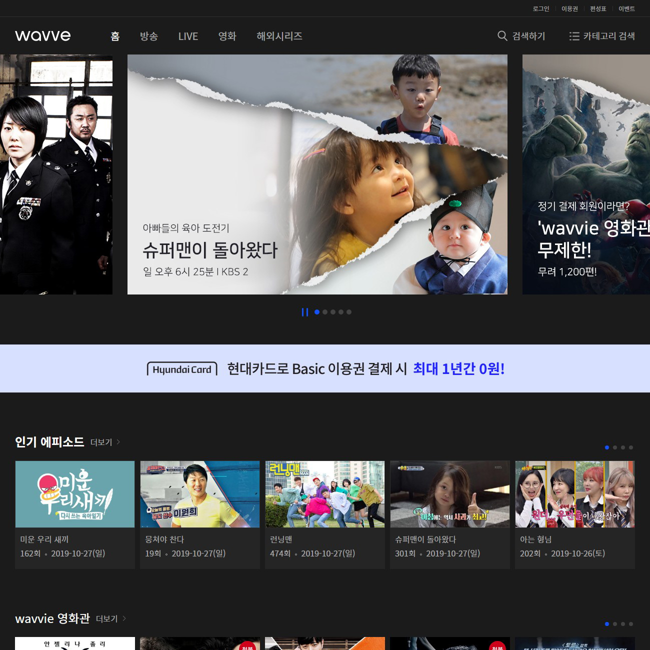Open 미운 우리 새끼 episode thumbnail
Viewport: 650px width, 650px height.
point(75,494)
